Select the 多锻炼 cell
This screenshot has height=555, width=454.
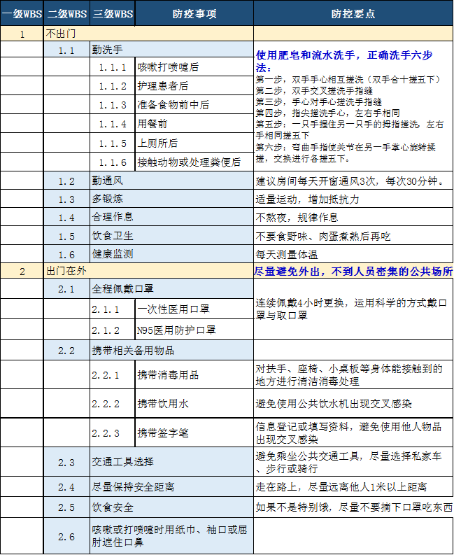coord(172,199)
